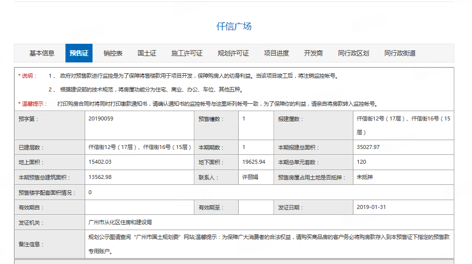Select the 同行政街道 tab
Screen dimensions: 472x264
pos(400,53)
